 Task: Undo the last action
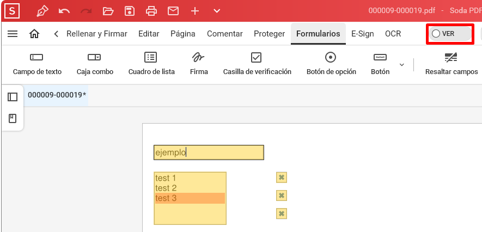64,11
